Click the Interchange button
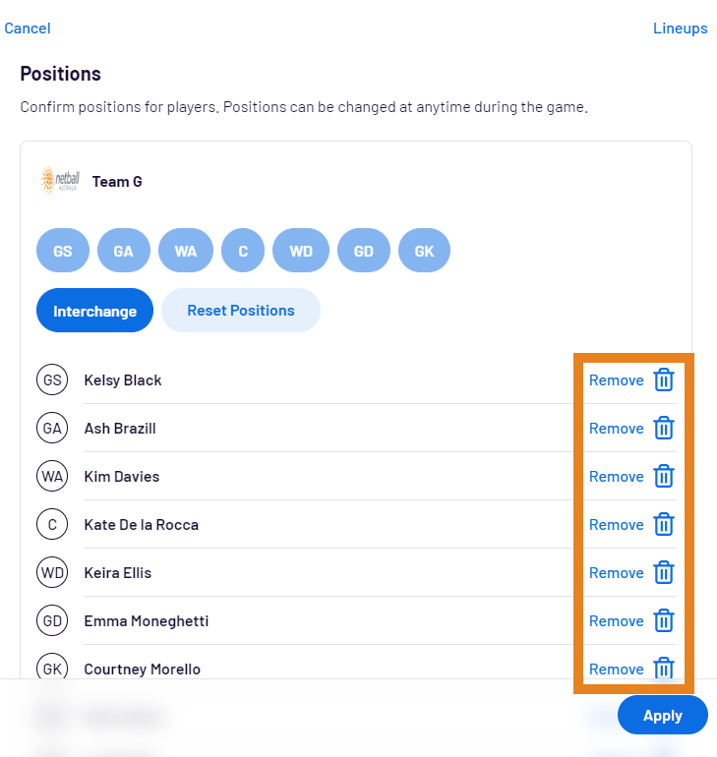Viewport: 717px width, 757px height. 94,311
